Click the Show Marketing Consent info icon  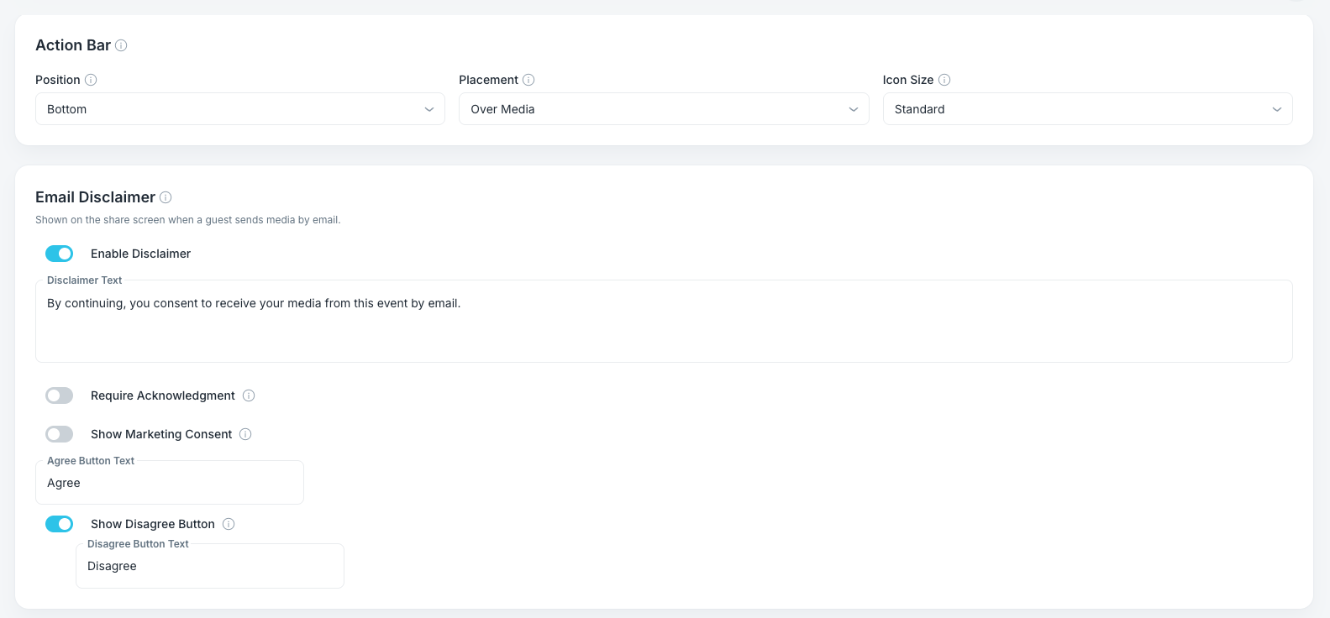[245, 434]
